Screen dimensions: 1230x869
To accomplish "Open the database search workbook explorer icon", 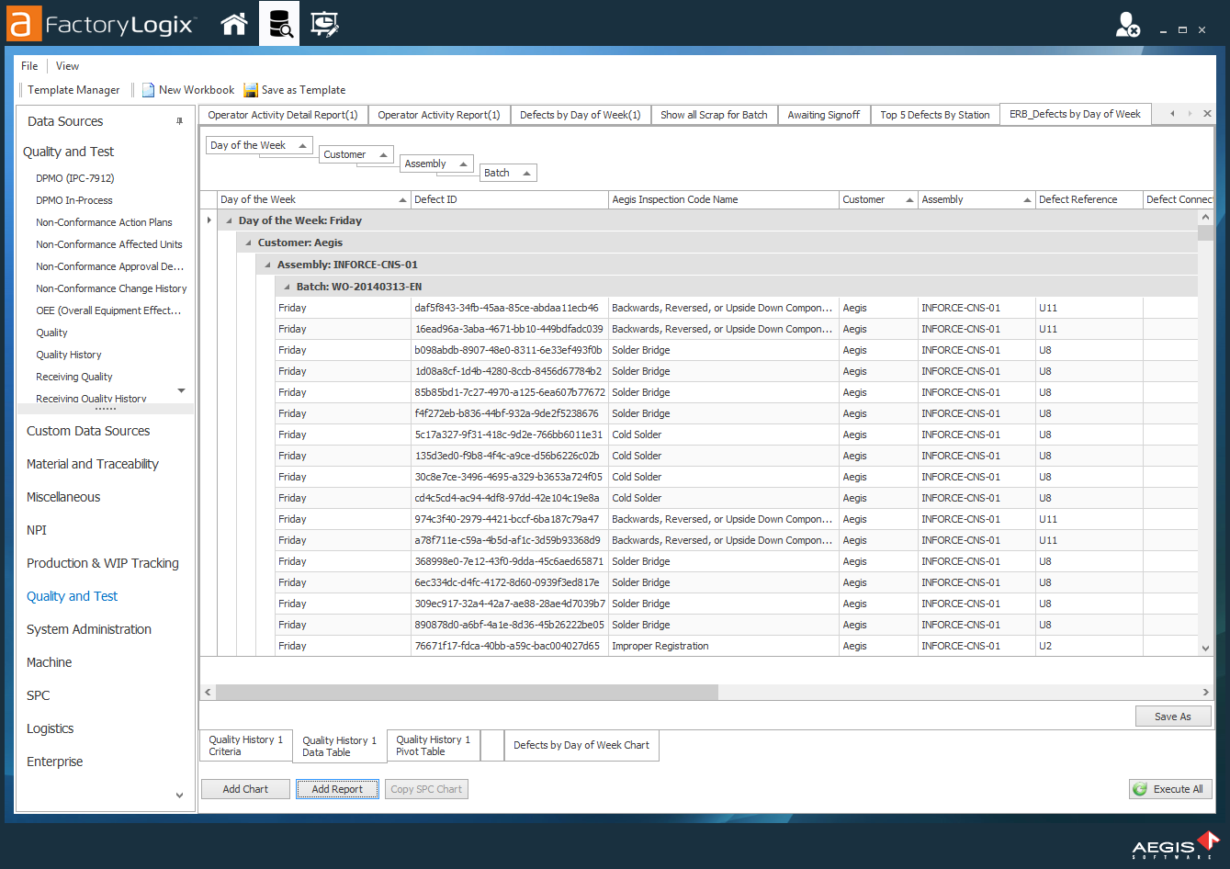I will (281, 24).
